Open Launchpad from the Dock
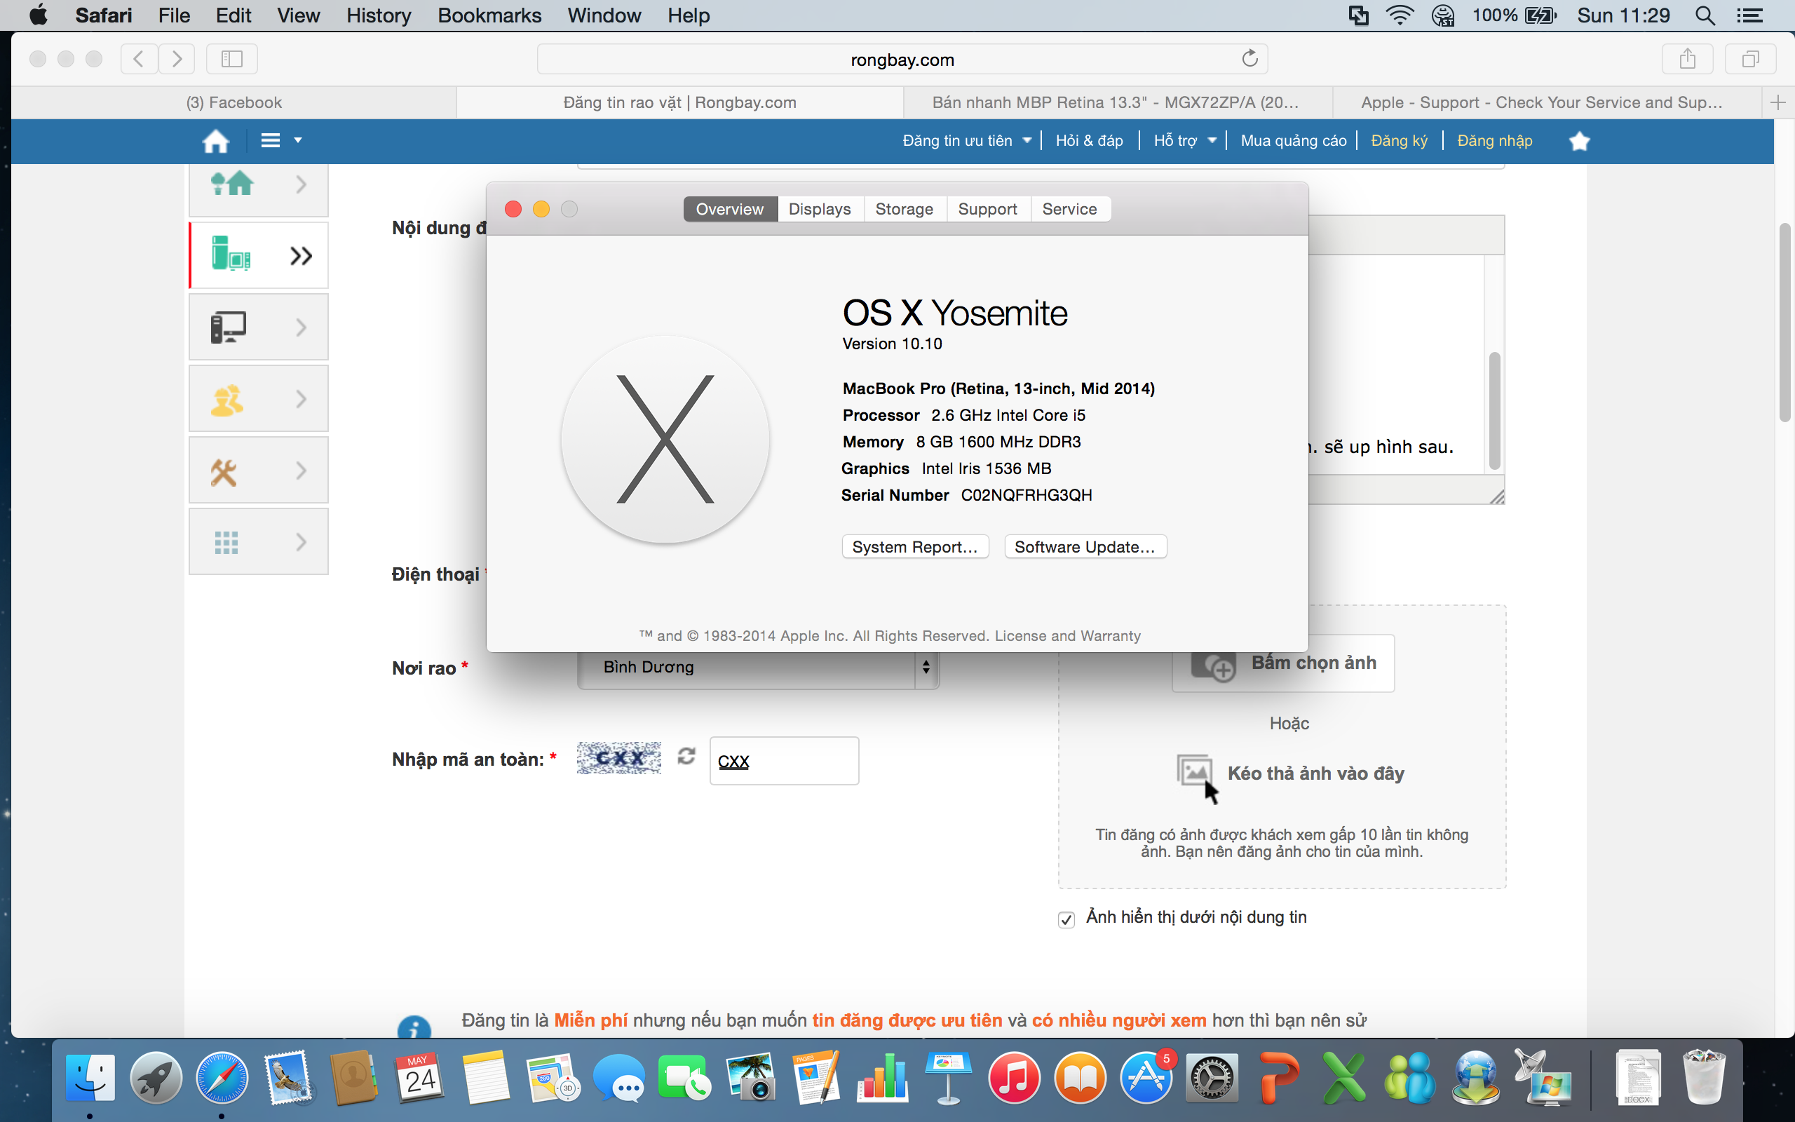 [156, 1078]
